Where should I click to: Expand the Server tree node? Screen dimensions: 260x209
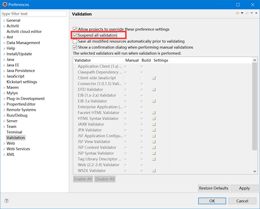click(4, 121)
